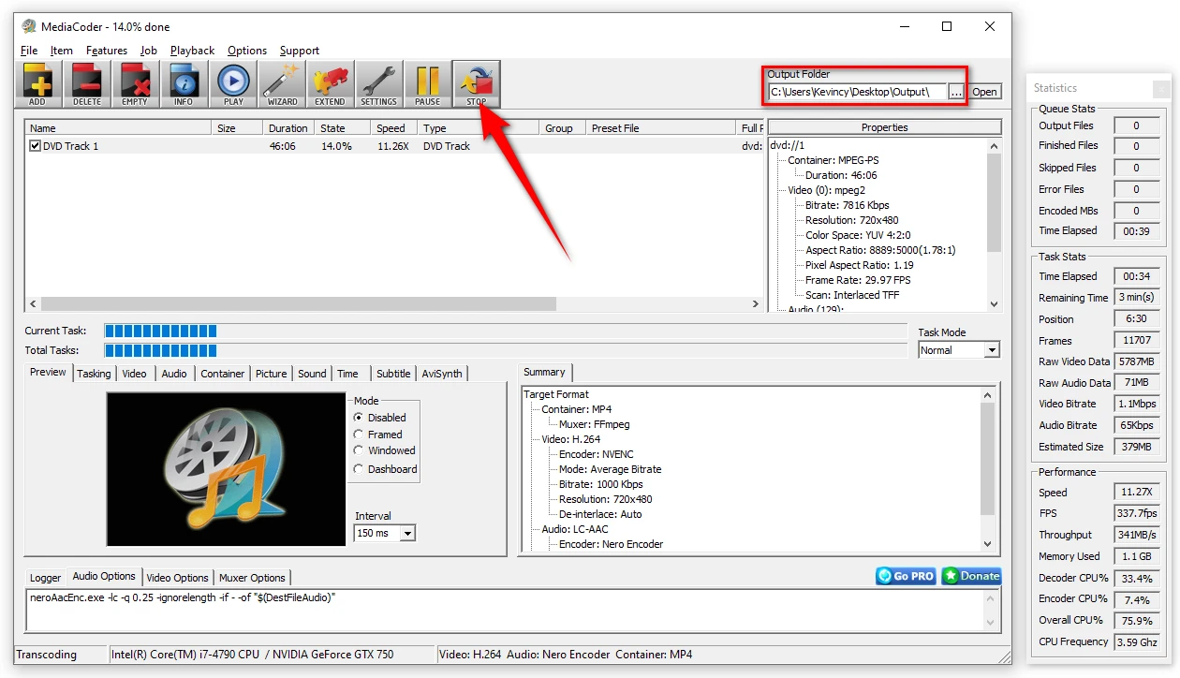Switch to the Video tab
1180x678 pixels.
(x=135, y=374)
